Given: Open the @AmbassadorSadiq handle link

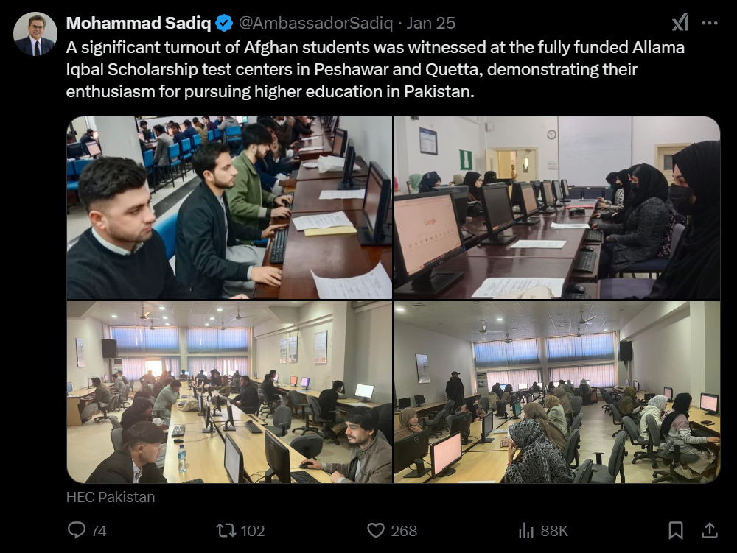Looking at the screenshot, I should pos(315,23).
